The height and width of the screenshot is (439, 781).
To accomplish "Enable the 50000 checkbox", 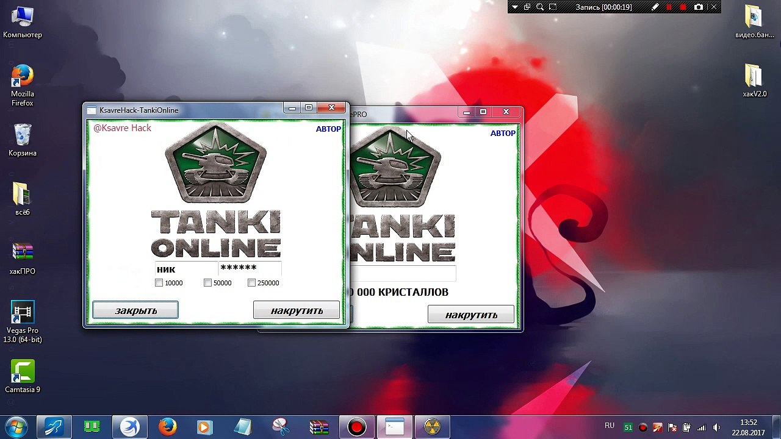I will pyautogui.click(x=208, y=283).
